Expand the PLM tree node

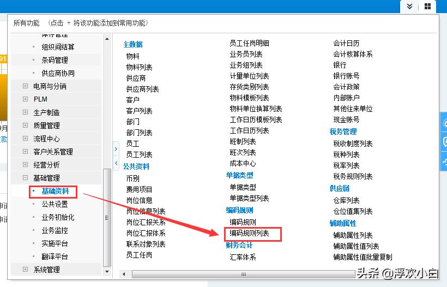pyautogui.click(x=26, y=99)
